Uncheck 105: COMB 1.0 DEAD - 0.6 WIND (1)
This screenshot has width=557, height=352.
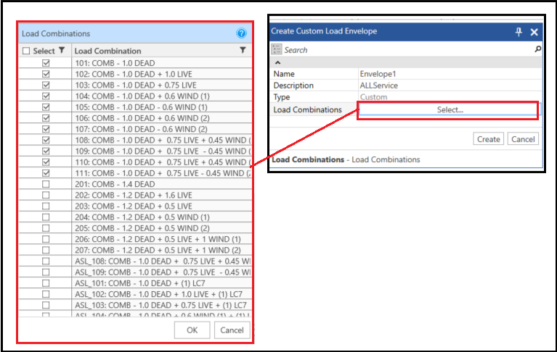coord(46,107)
